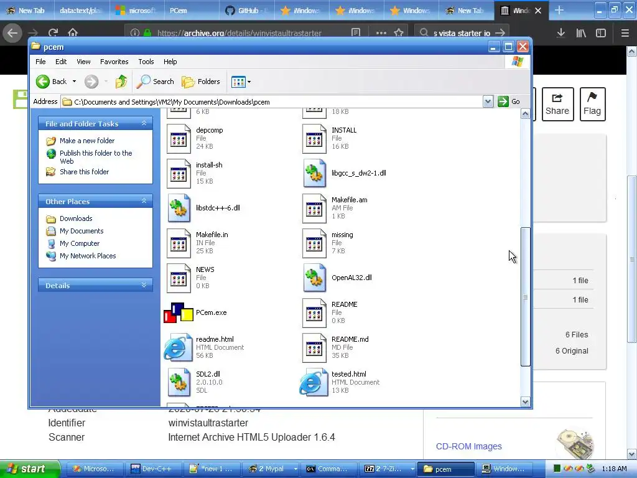This screenshot has width=637, height=478.
Task: Select the INSTALL file icon
Action: coord(314,139)
